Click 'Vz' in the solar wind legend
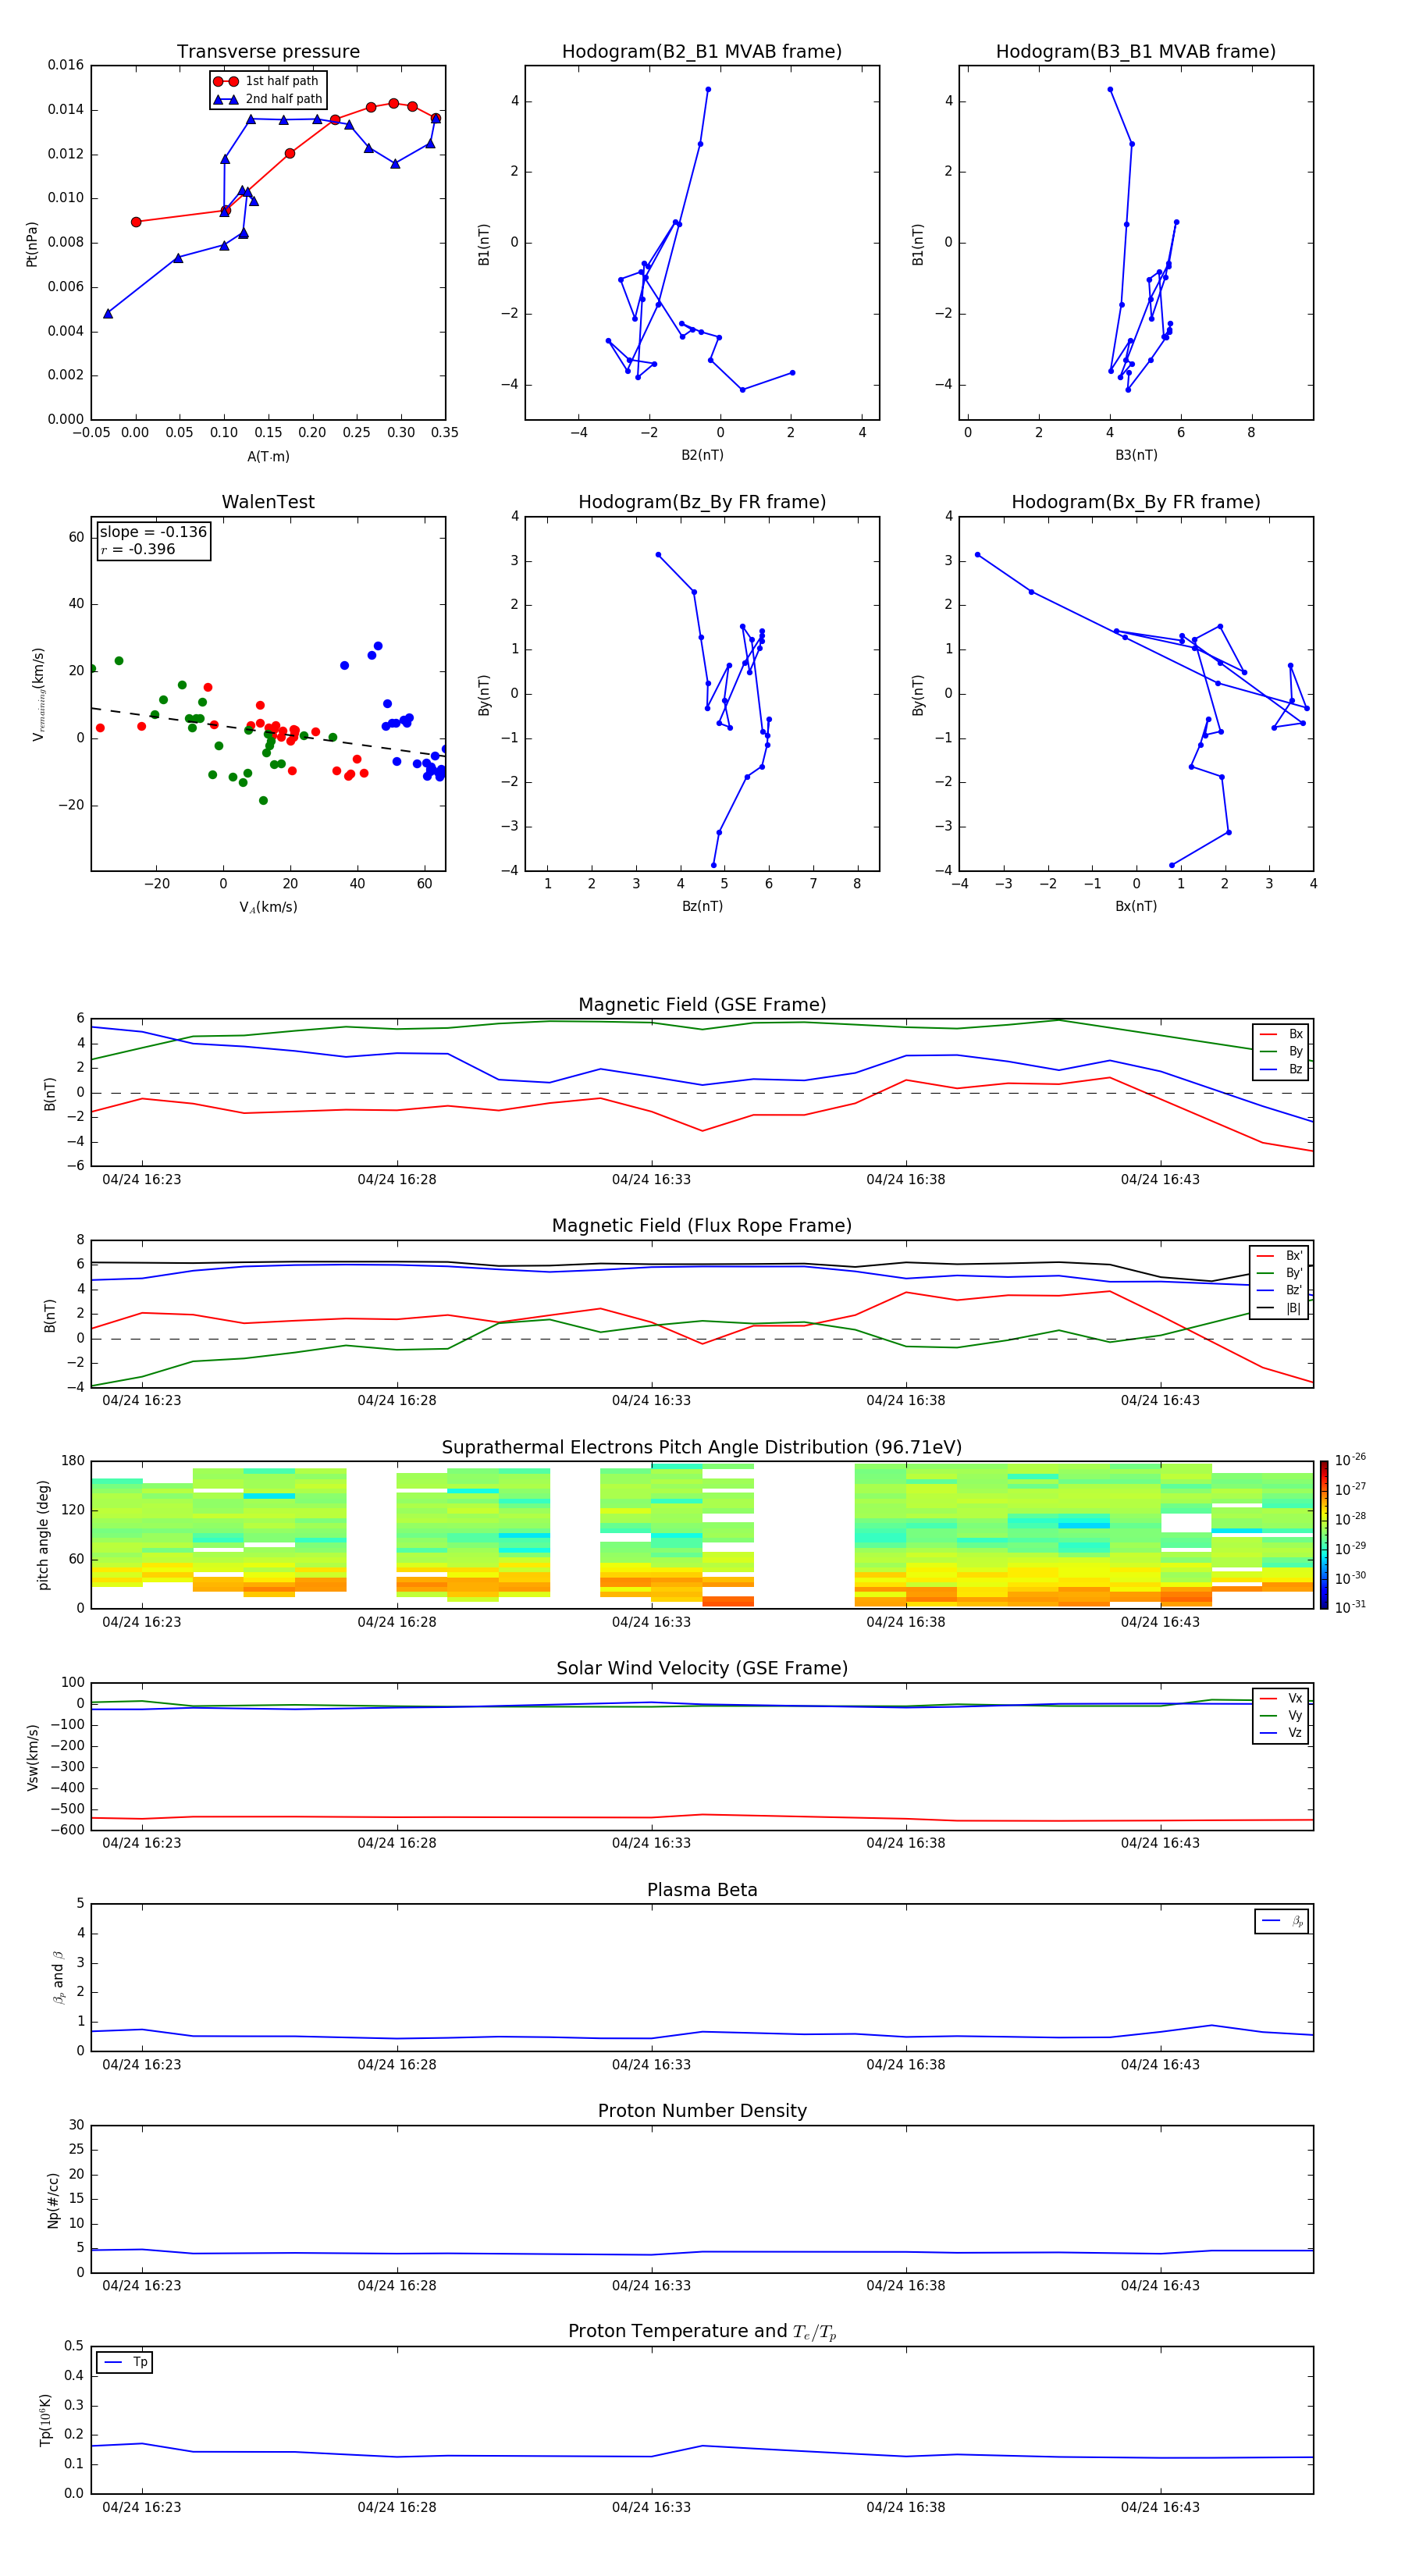This screenshot has width=1405, height=2576. pyautogui.click(x=1295, y=1732)
